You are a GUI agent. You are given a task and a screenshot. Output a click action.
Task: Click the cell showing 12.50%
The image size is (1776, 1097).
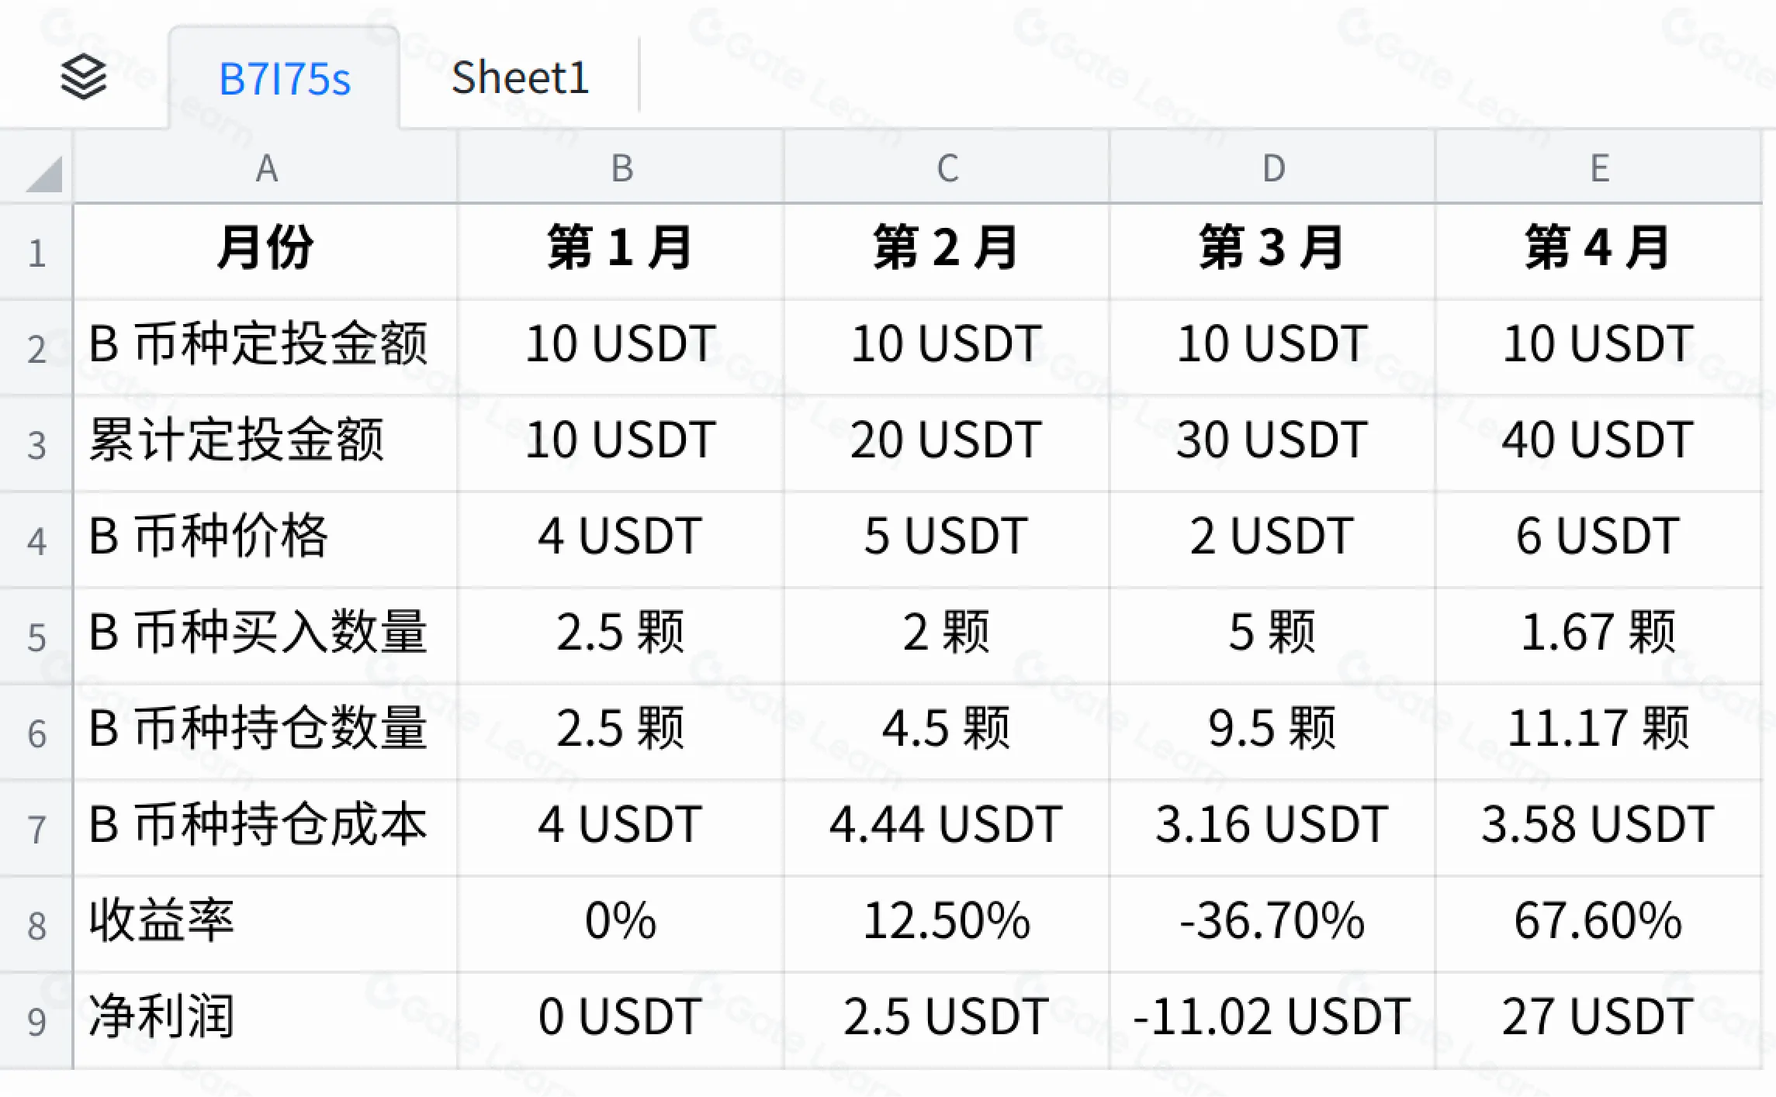point(947,921)
